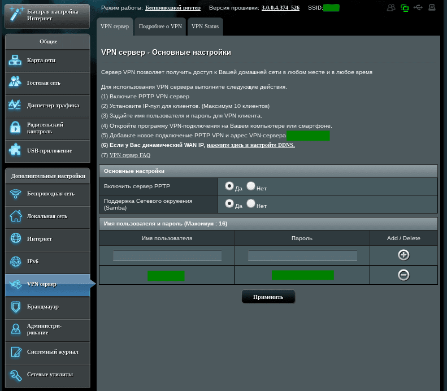Click the Интернет globe icon
Viewport: 447px width, 391px height.
click(x=16, y=238)
